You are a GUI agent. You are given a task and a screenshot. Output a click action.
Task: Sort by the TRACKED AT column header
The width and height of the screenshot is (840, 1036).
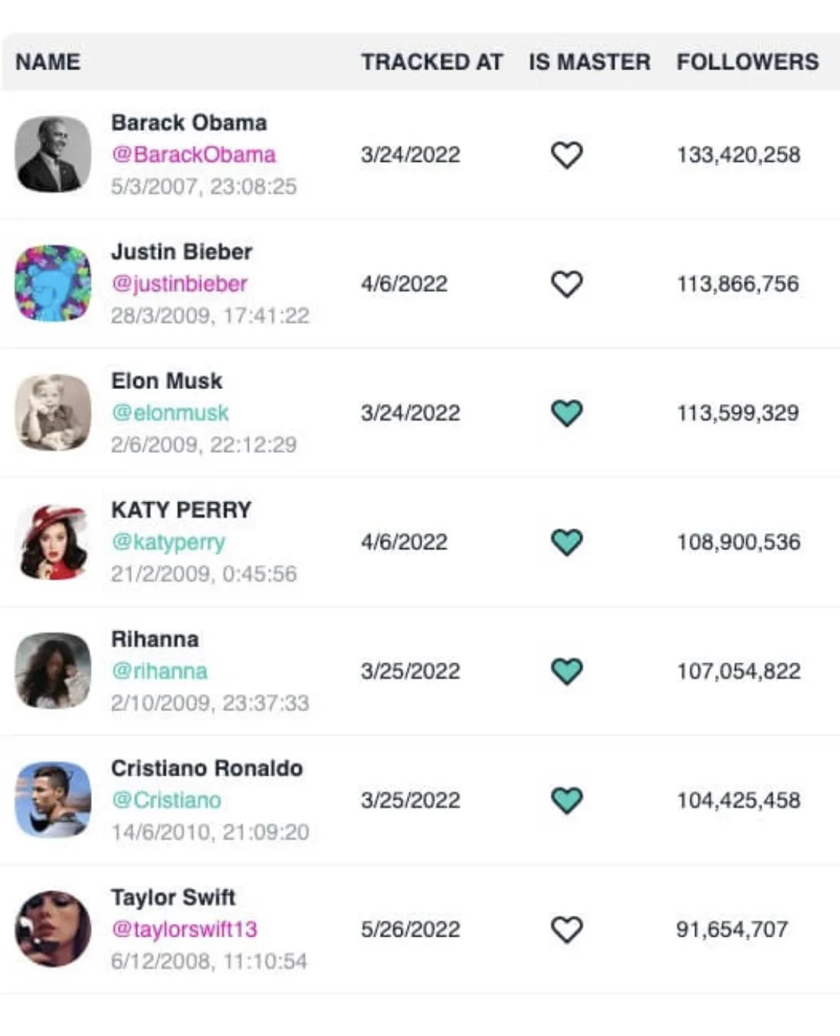click(x=432, y=62)
